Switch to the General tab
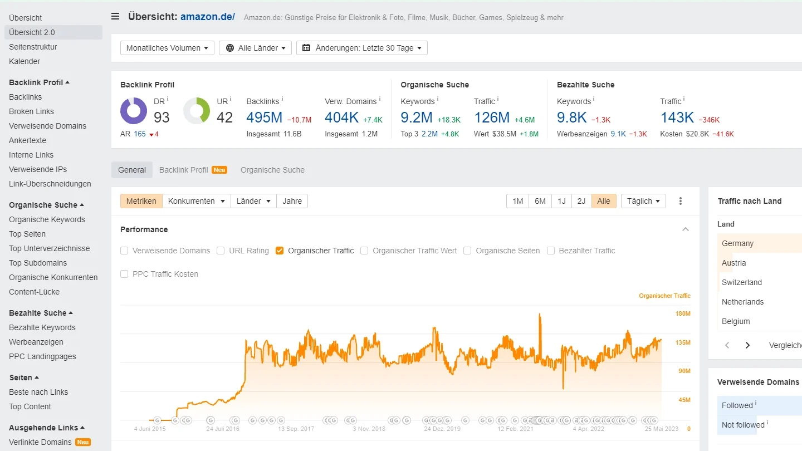This screenshot has height=451, width=802. pos(132,170)
